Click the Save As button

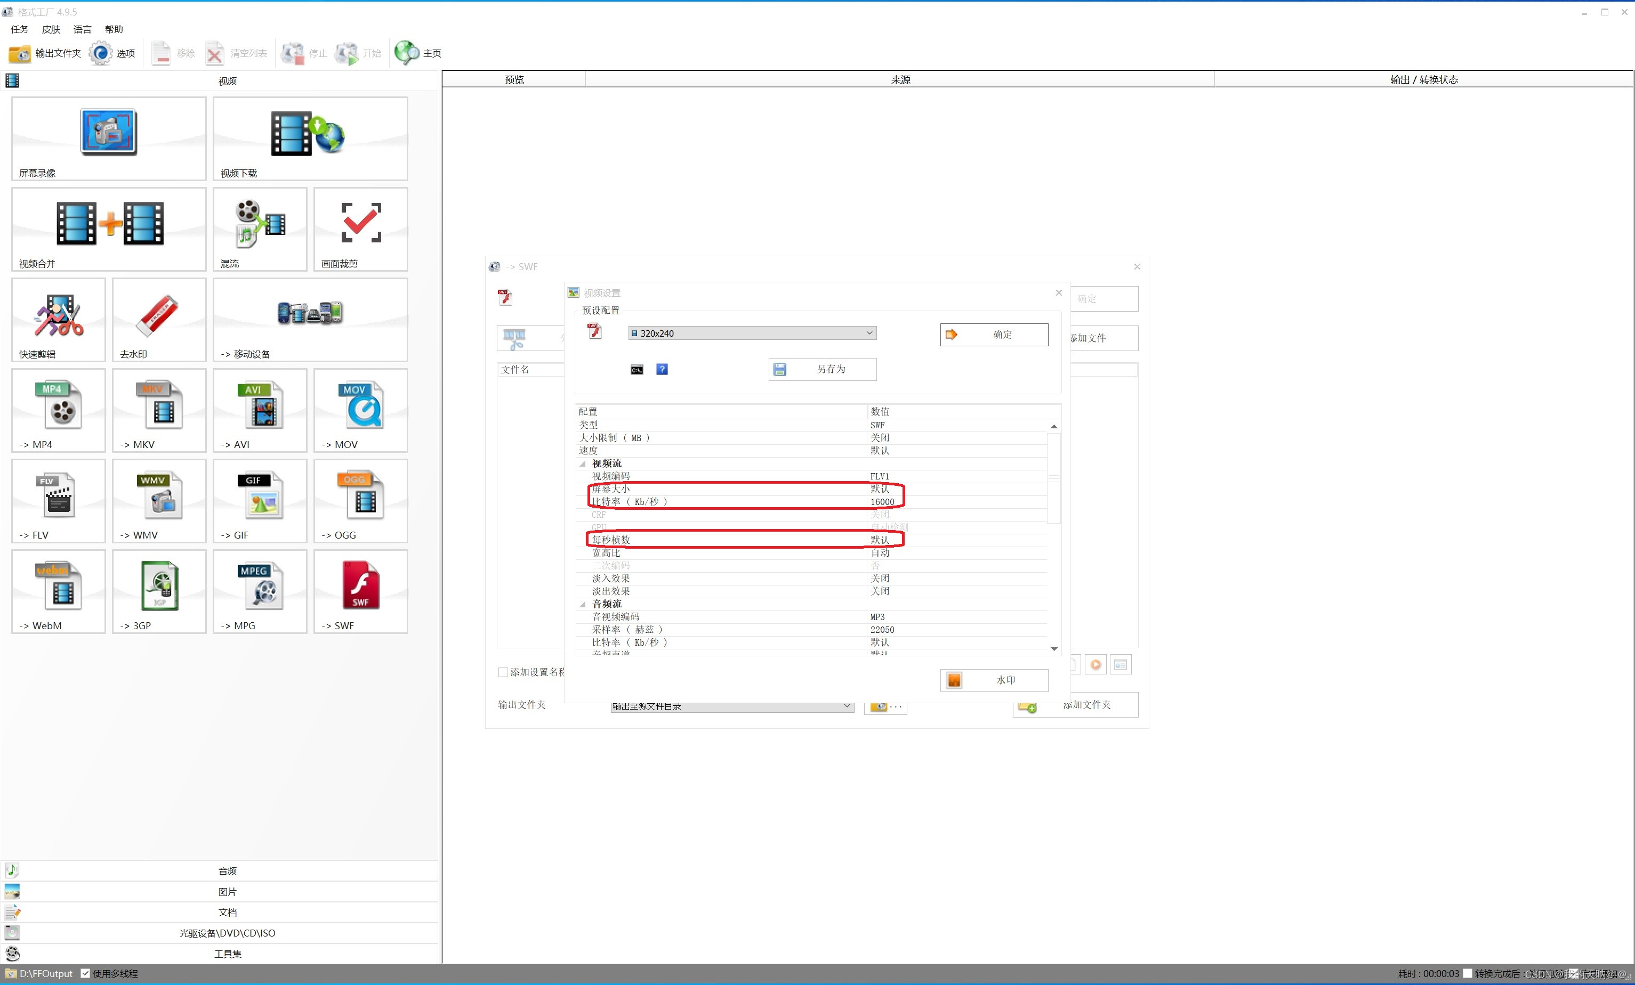click(822, 370)
